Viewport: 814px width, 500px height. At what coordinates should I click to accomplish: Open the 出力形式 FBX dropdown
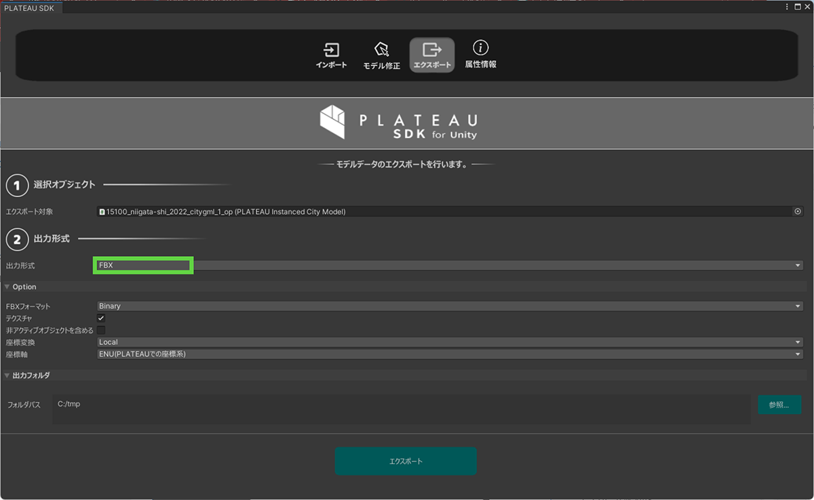(x=450, y=266)
